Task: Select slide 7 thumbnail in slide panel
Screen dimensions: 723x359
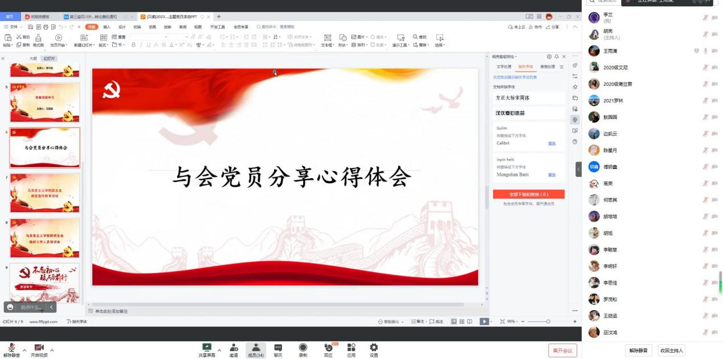Action: pos(44,193)
